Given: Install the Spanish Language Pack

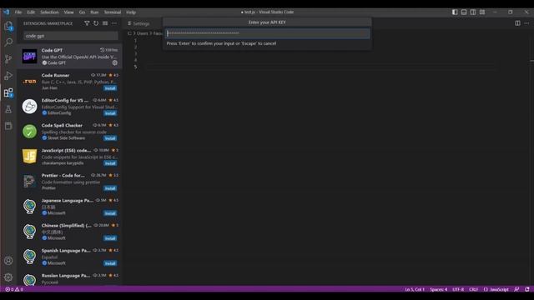Looking at the screenshot, I should coord(110,263).
